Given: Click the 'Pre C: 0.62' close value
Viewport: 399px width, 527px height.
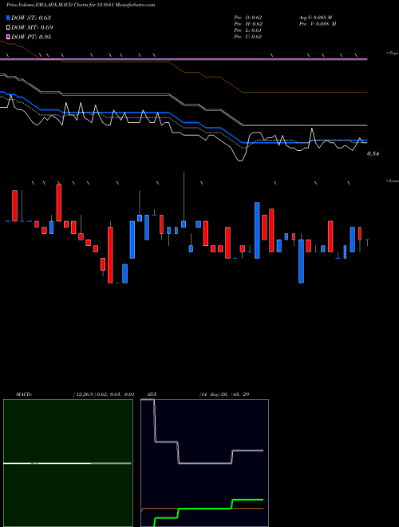Looking at the screenshot, I should tap(248, 37).
